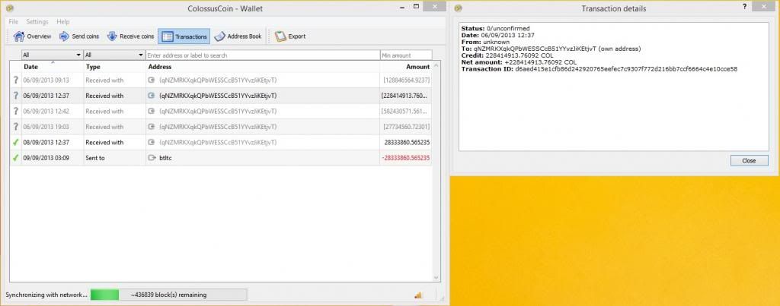Click the Date: 06/09/2013 12:37 details line
The width and height of the screenshot is (780, 306).
pyautogui.click(x=497, y=35)
